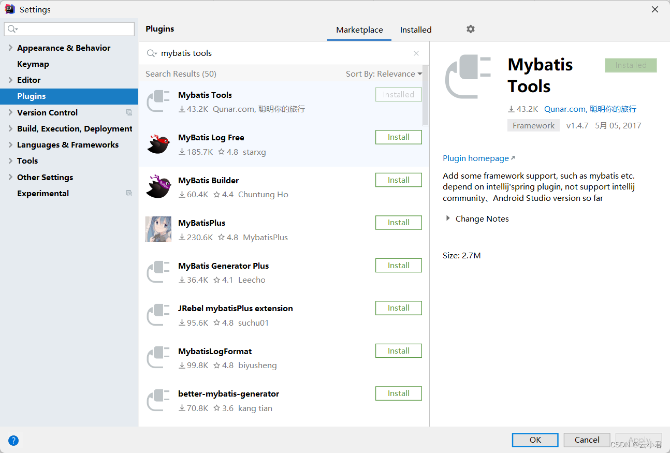Install the MyBatisPlus plugin

tap(399, 223)
